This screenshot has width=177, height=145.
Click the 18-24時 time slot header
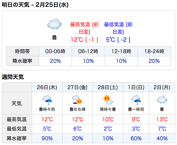[154, 51]
